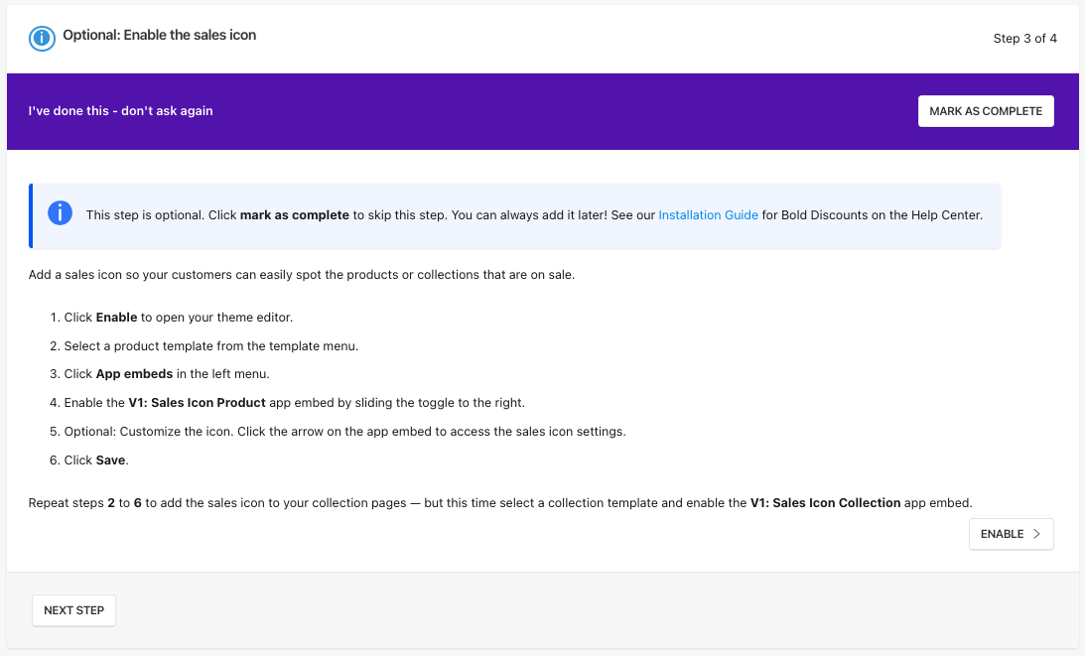The height and width of the screenshot is (656, 1085).
Task: Complete this step using MARK AS COMPLETE
Action: [985, 110]
